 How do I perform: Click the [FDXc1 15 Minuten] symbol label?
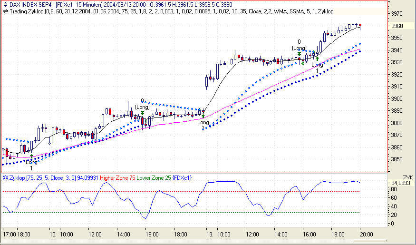point(79,5)
